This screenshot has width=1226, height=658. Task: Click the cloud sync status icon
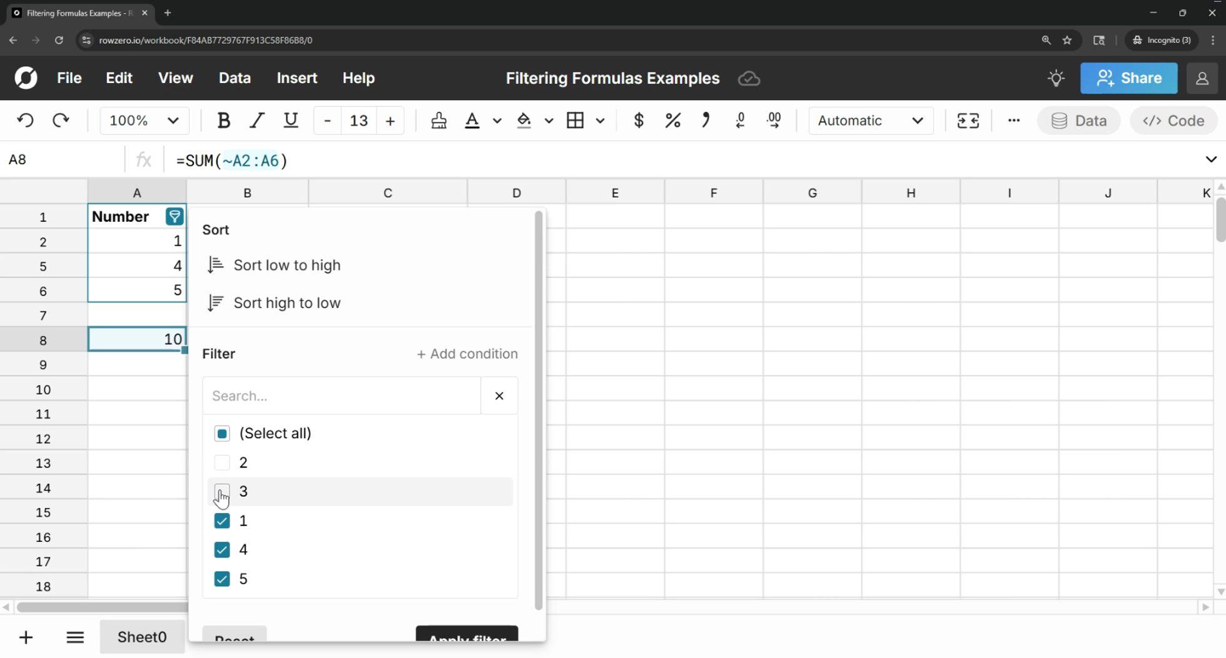pyautogui.click(x=749, y=79)
